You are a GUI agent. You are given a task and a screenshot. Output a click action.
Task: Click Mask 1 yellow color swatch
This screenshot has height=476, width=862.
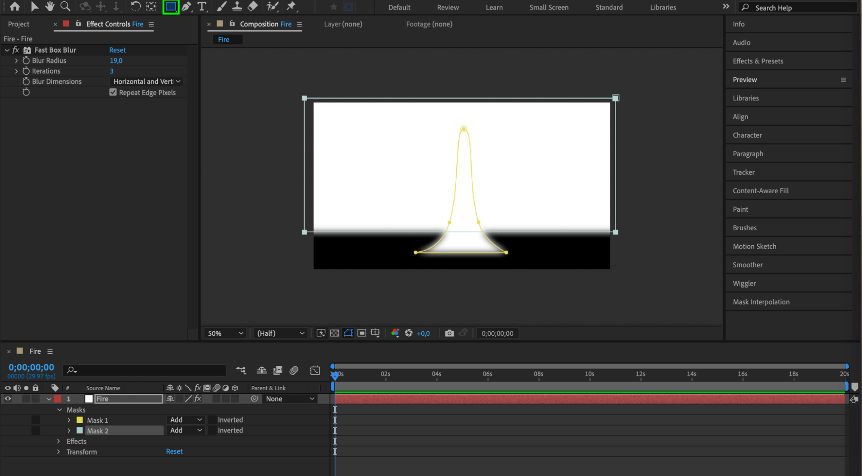coord(80,420)
